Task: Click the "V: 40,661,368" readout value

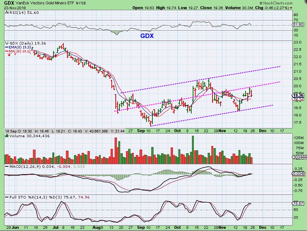Action: click(x=96, y=131)
